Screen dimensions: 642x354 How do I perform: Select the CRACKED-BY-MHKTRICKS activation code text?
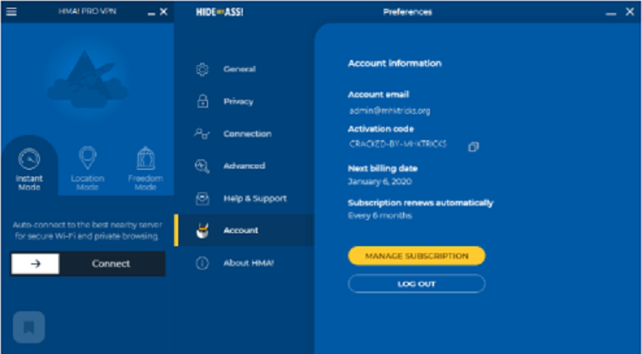tap(398, 144)
